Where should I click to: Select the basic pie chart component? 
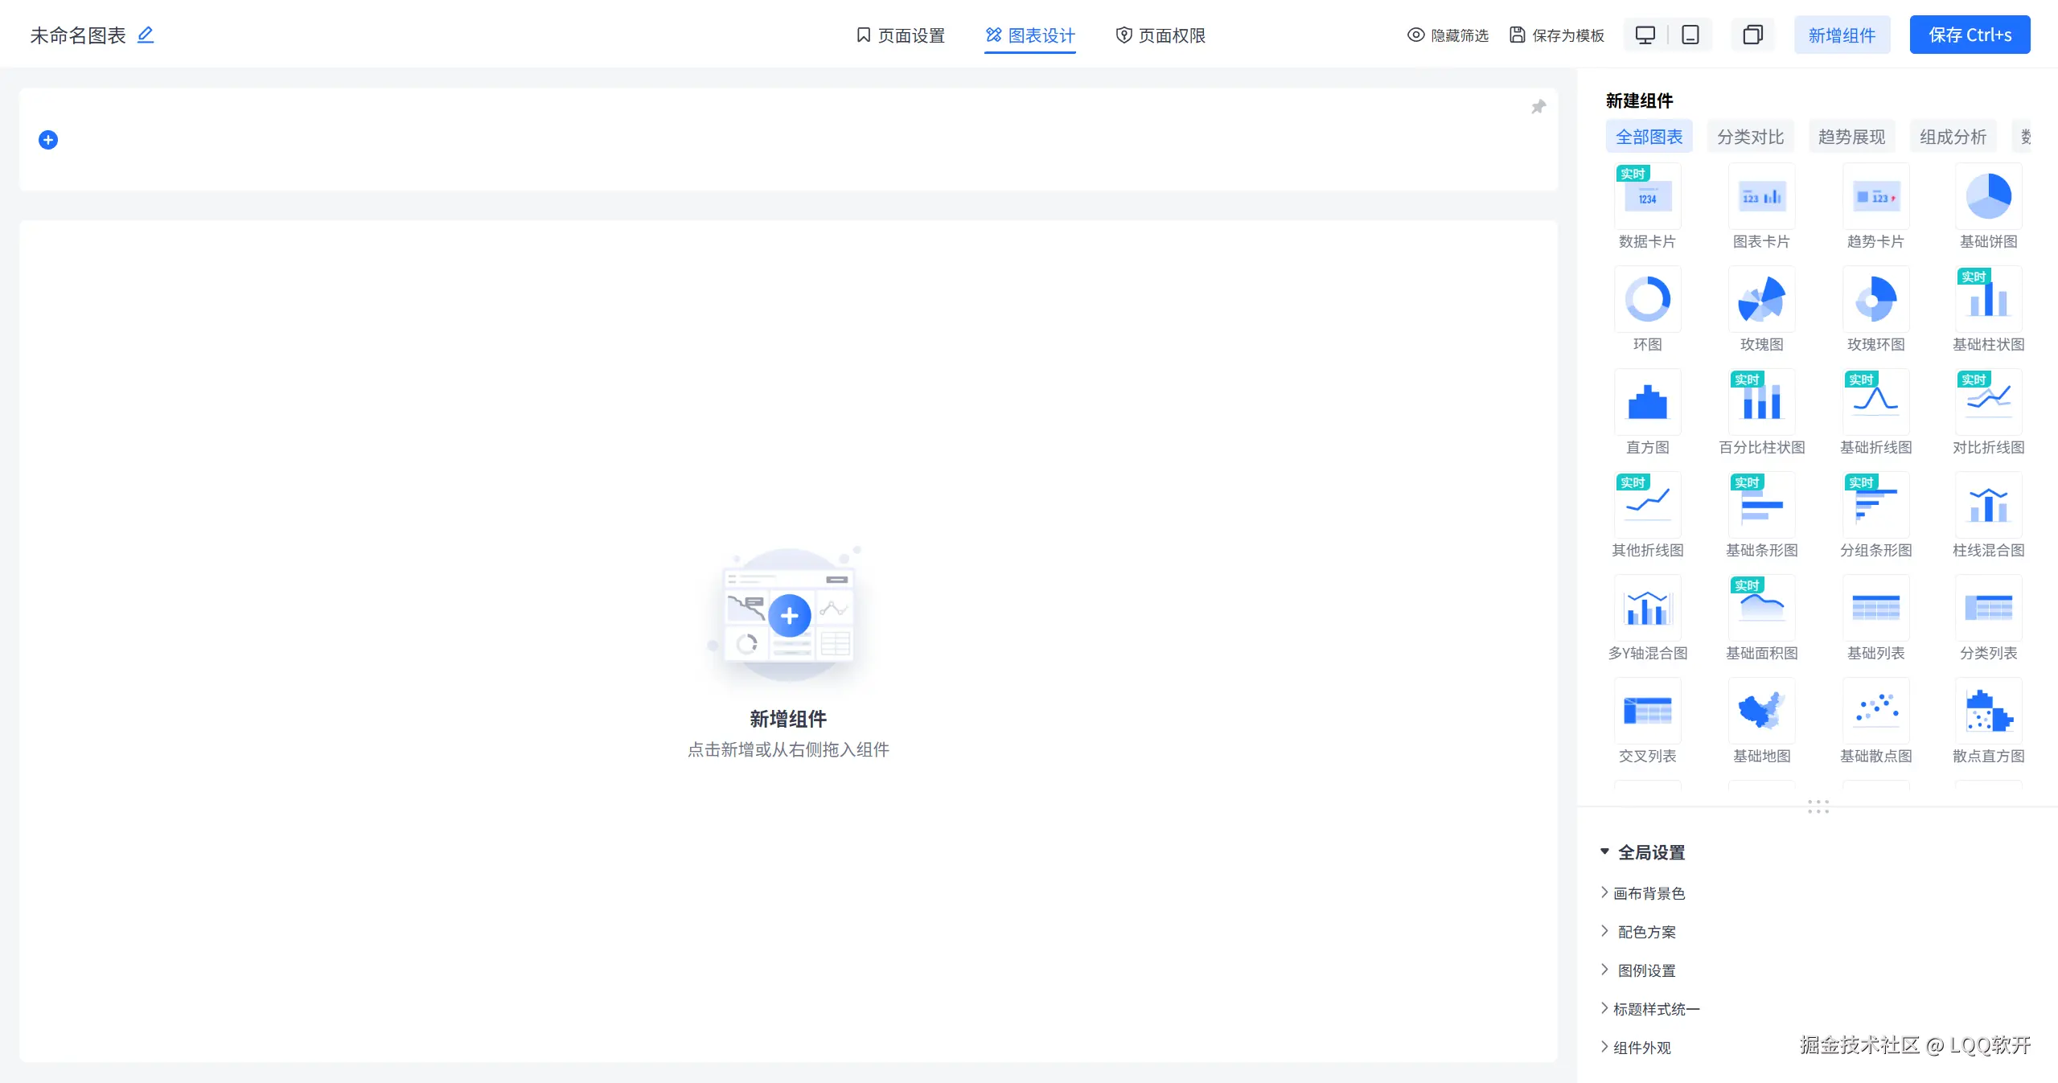(1988, 197)
